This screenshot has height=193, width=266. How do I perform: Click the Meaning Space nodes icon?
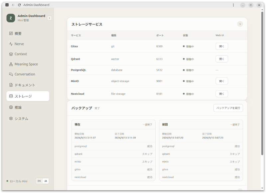[x=11, y=64]
